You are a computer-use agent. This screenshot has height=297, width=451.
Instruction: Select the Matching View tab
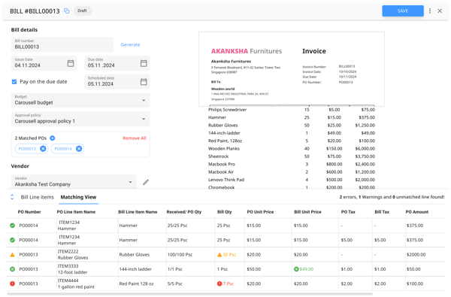point(78,197)
